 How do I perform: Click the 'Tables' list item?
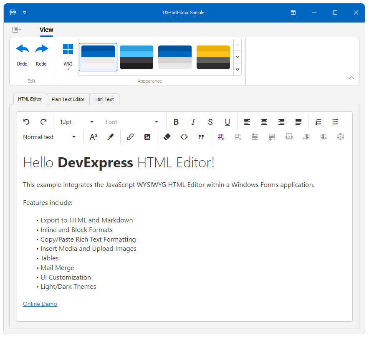49,258
